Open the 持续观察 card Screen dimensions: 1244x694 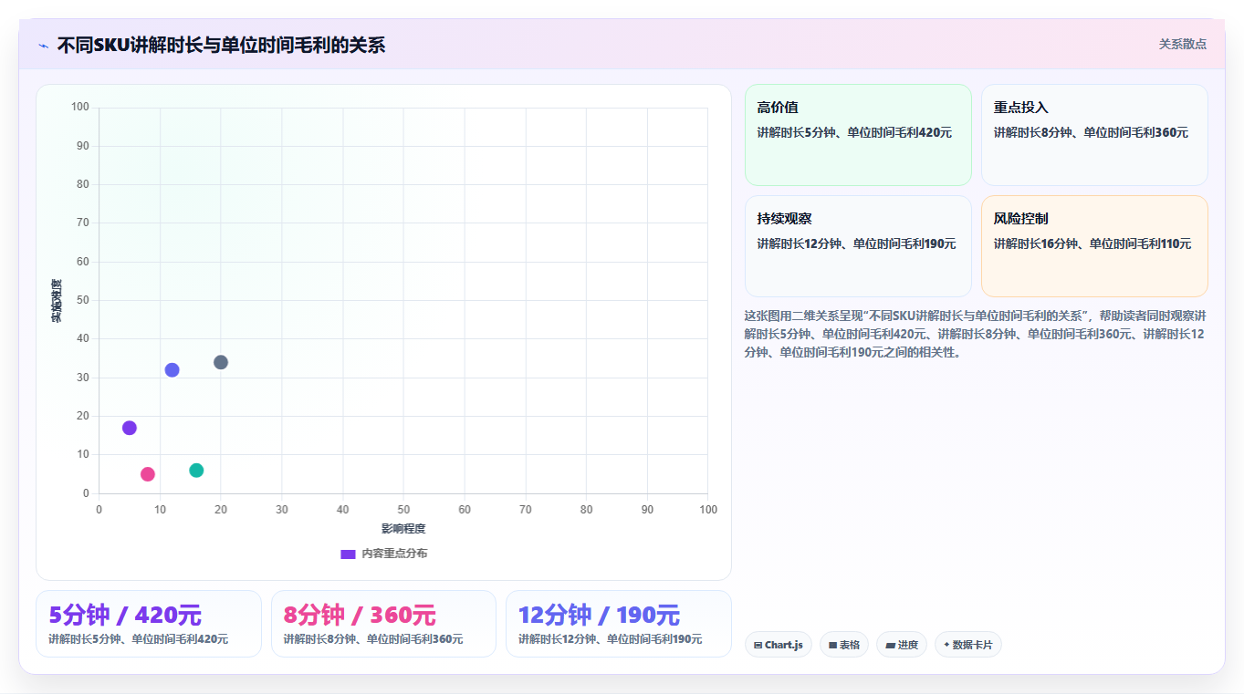coord(858,246)
